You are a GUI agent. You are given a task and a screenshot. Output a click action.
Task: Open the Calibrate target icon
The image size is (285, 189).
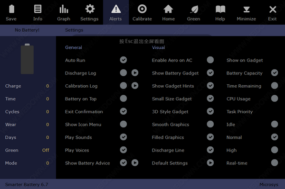[x=142, y=9]
